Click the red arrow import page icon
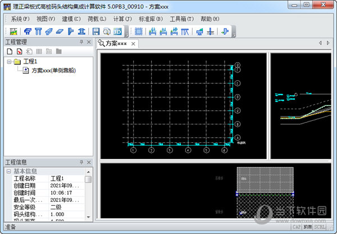 (19, 51)
